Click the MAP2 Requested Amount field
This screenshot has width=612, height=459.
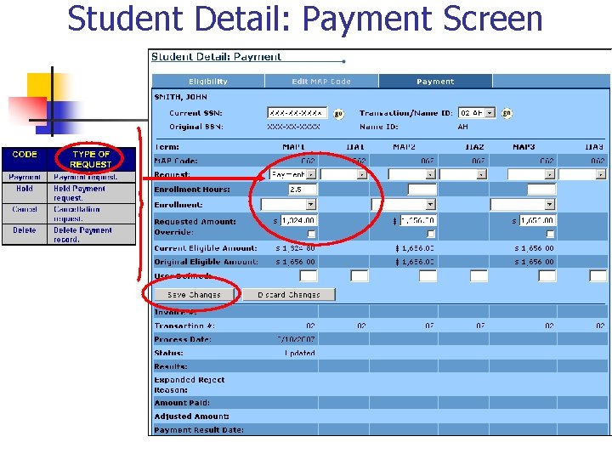pos(418,220)
